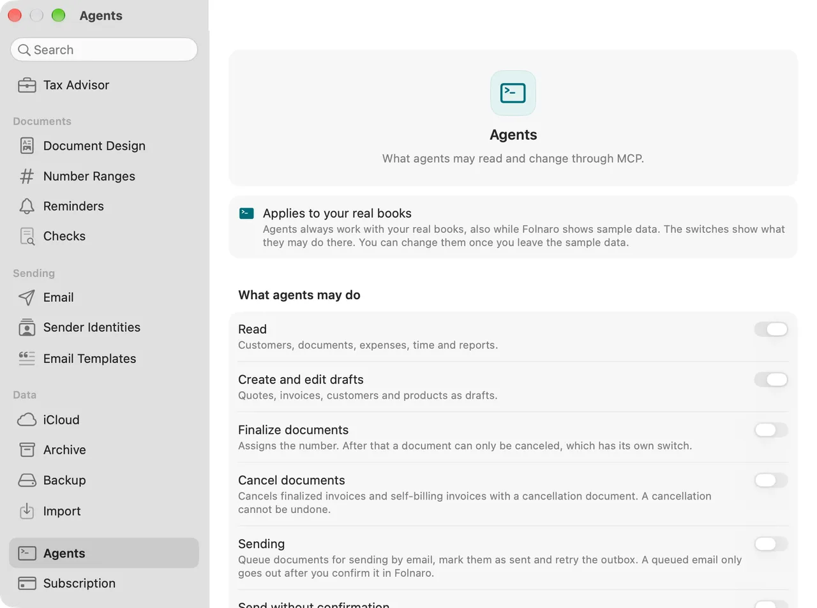Click "Quotes, invoices, customers and products as drafts."
This screenshot has height=608, width=817.
click(x=368, y=396)
